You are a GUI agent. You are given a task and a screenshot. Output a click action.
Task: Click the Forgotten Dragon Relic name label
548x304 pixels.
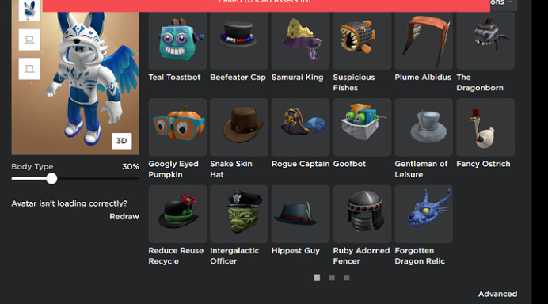click(x=420, y=256)
